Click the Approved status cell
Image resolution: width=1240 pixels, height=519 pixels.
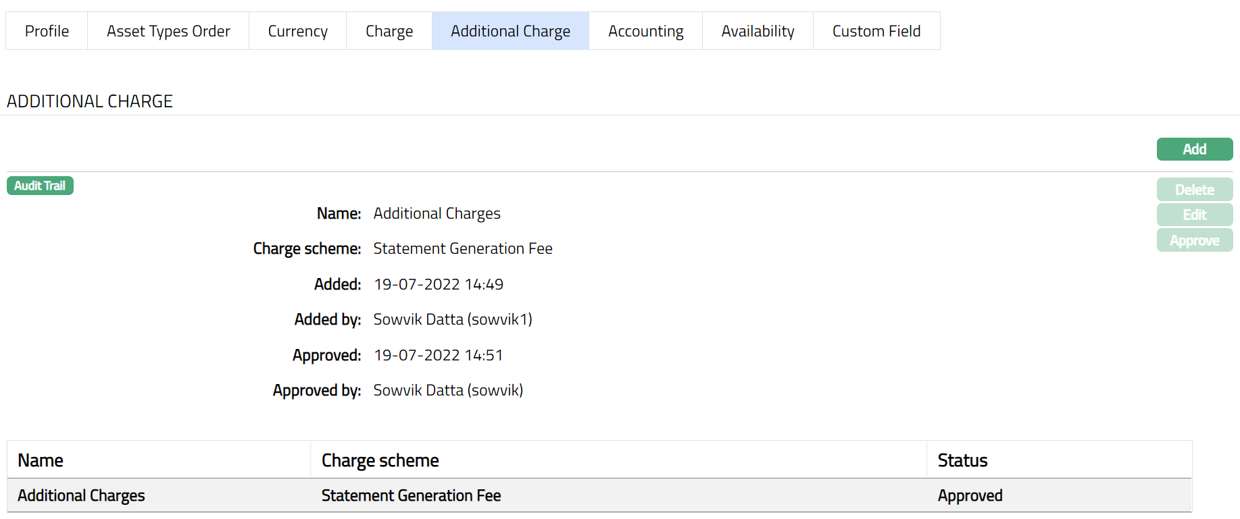970,495
